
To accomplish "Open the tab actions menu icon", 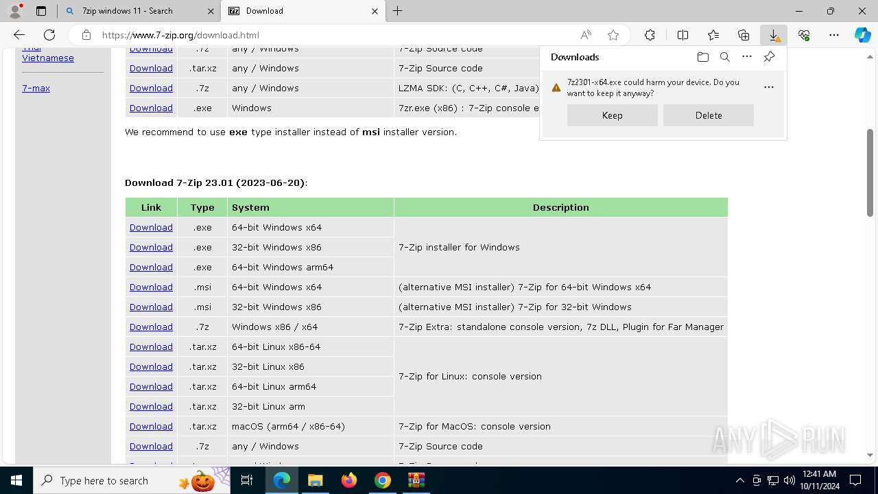I will (x=41, y=11).
